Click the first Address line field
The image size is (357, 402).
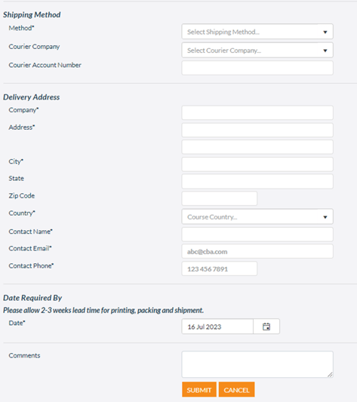pyautogui.click(x=257, y=130)
